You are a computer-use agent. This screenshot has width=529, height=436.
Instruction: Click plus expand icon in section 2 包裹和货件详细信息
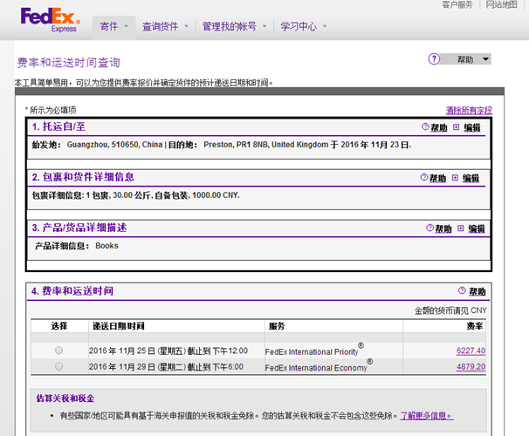455,178
